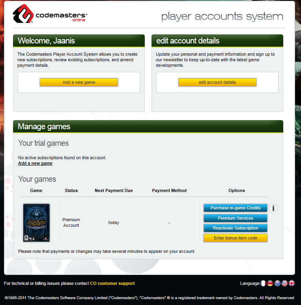Click the Manage games heading

(44, 126)
